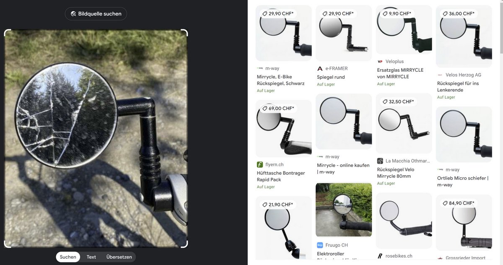Screen dimensions: 503x265
Task: Open Ersatzglas MIRRYCLE von MIRRYCLE result
Action: 400,73
